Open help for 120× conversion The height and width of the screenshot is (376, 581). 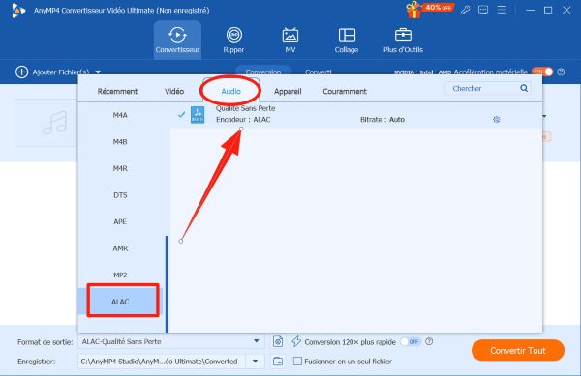pyautogui.click(x=429, y=341)
